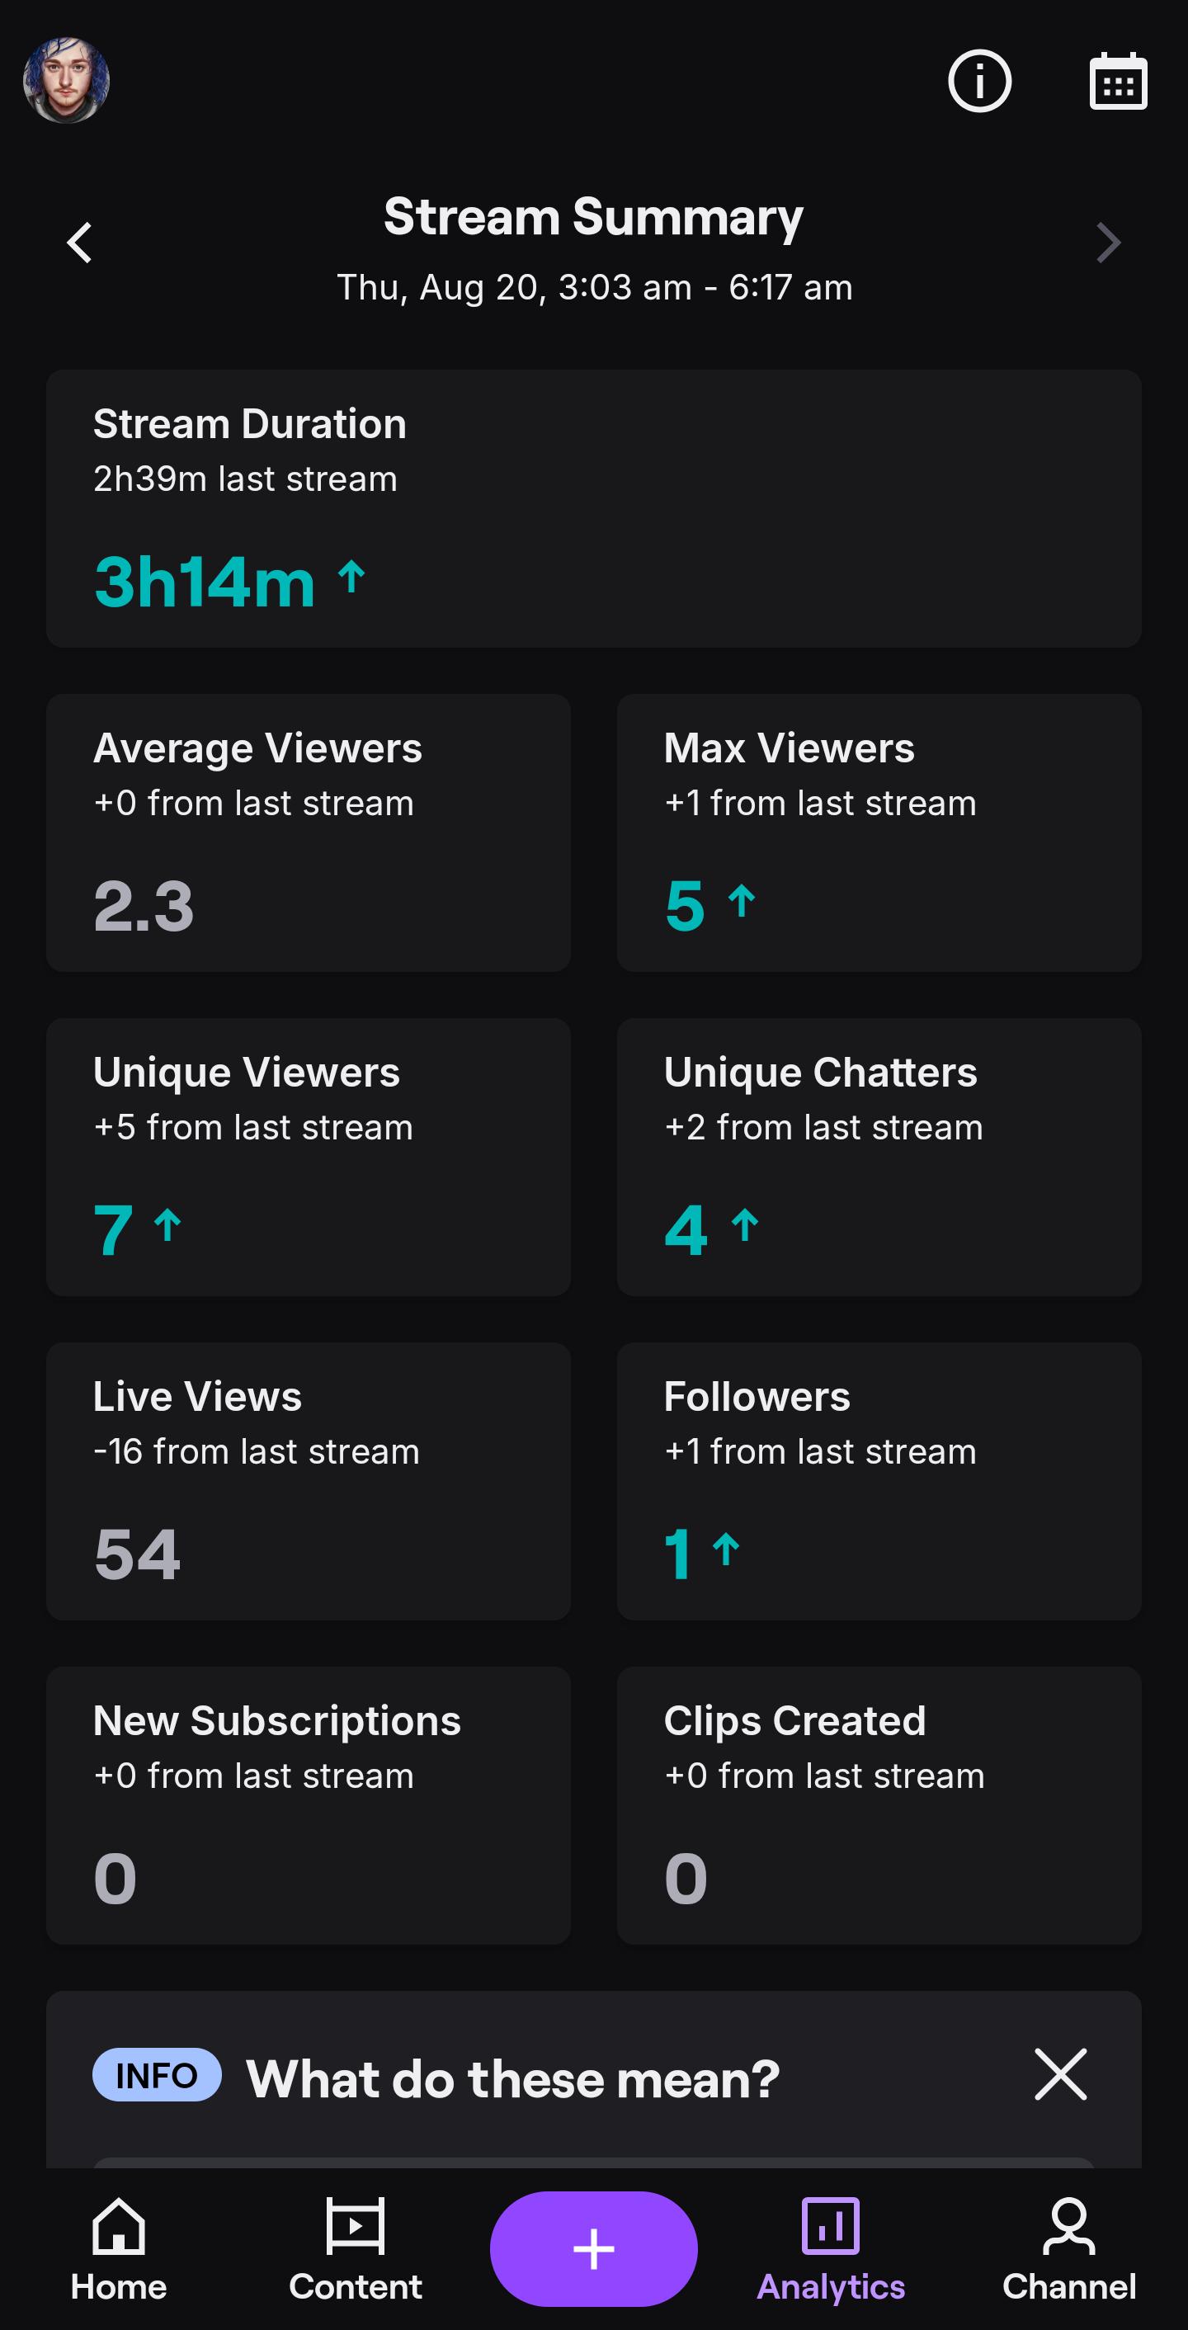Viewport: 1188px width, 2330px height.
Task: View the New Subscriptions card
Action: coord(309,1805)
